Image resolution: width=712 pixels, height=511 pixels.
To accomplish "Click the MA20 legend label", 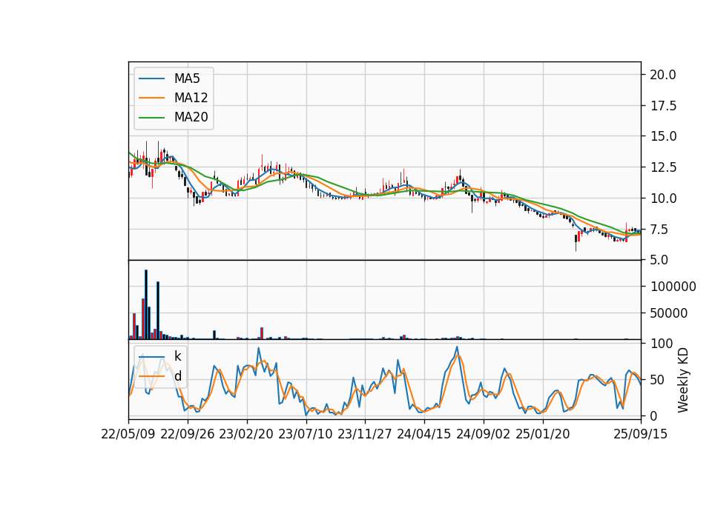I will point(191,117).
